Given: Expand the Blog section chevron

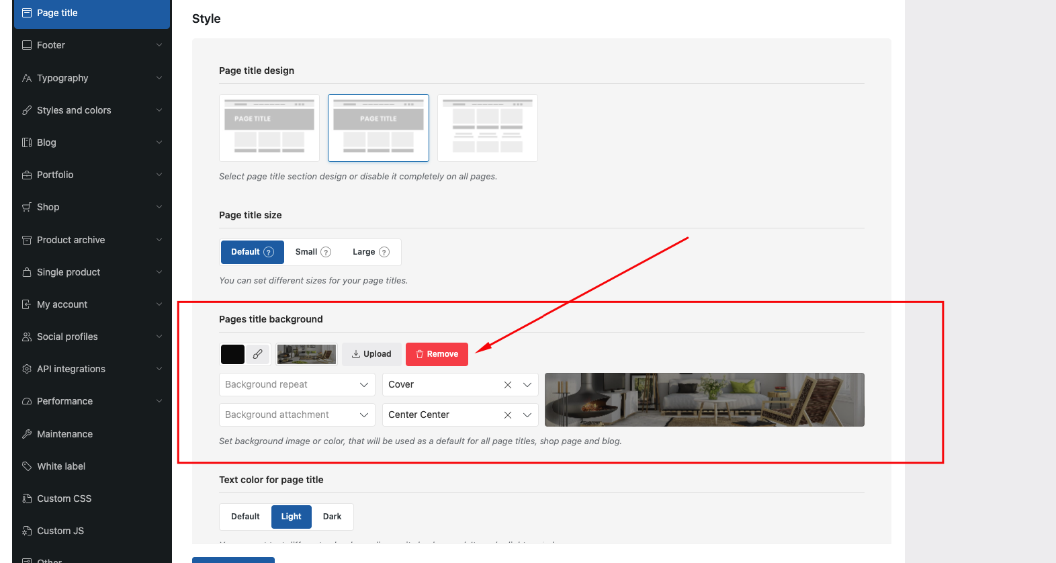Looking at the screenshot, I should pos(159,142).
